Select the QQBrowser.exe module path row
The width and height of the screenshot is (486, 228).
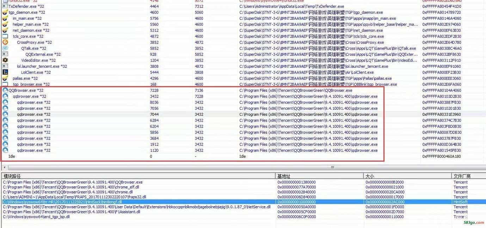243,182
